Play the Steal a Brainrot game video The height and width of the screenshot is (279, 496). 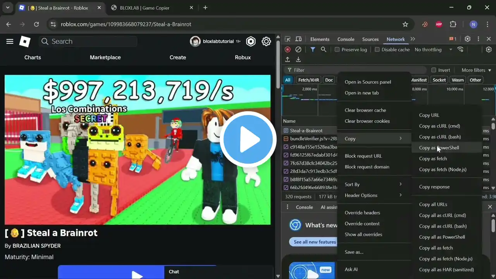pos(248,139)
